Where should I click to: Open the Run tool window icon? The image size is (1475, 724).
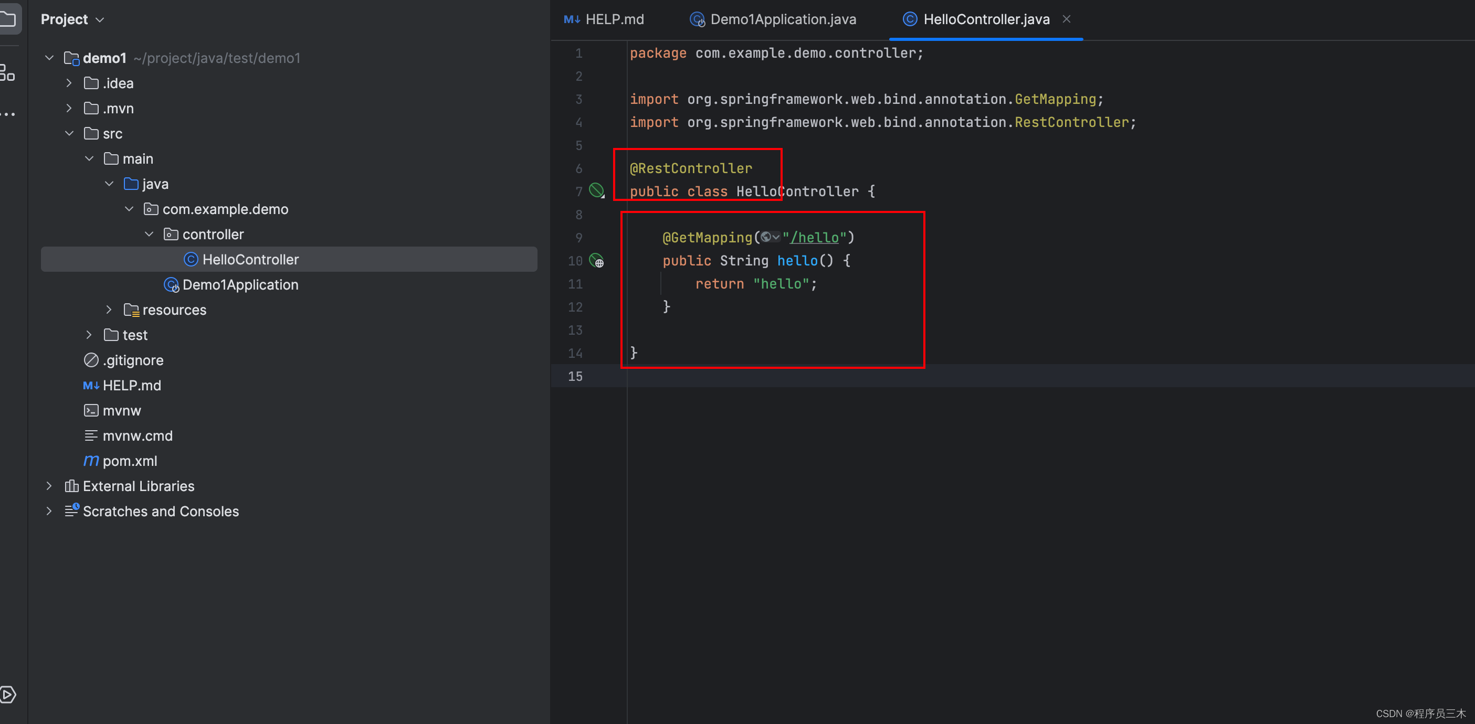tap(8, 695)
